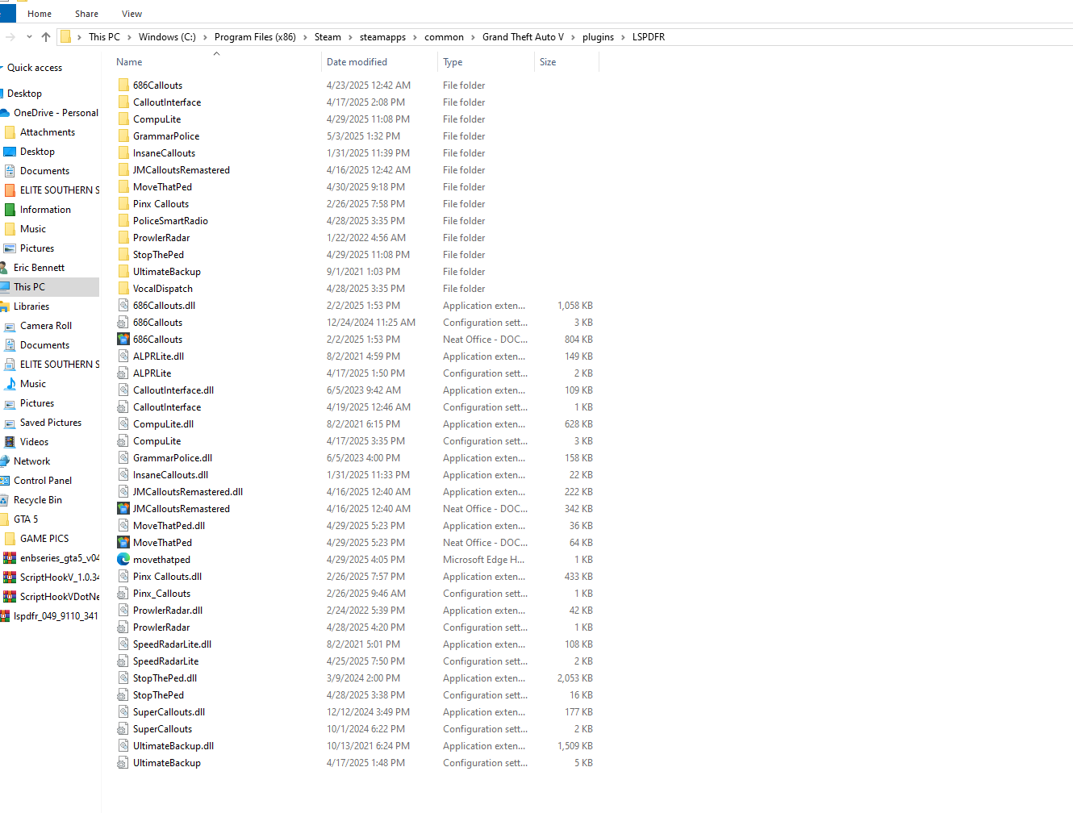Sort files by the Size column header
Screen dimensions: 1073x813
[x=548, y=62]
